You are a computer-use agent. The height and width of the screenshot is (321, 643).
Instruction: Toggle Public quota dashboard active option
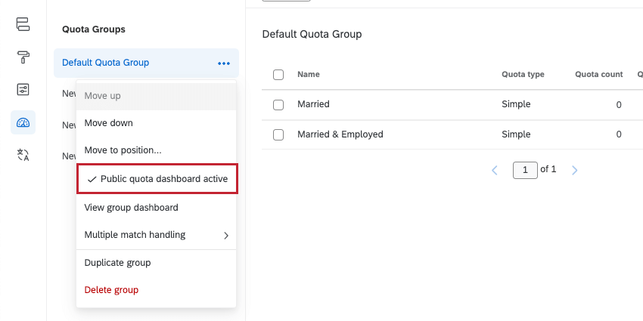click(x=157, y=179)
